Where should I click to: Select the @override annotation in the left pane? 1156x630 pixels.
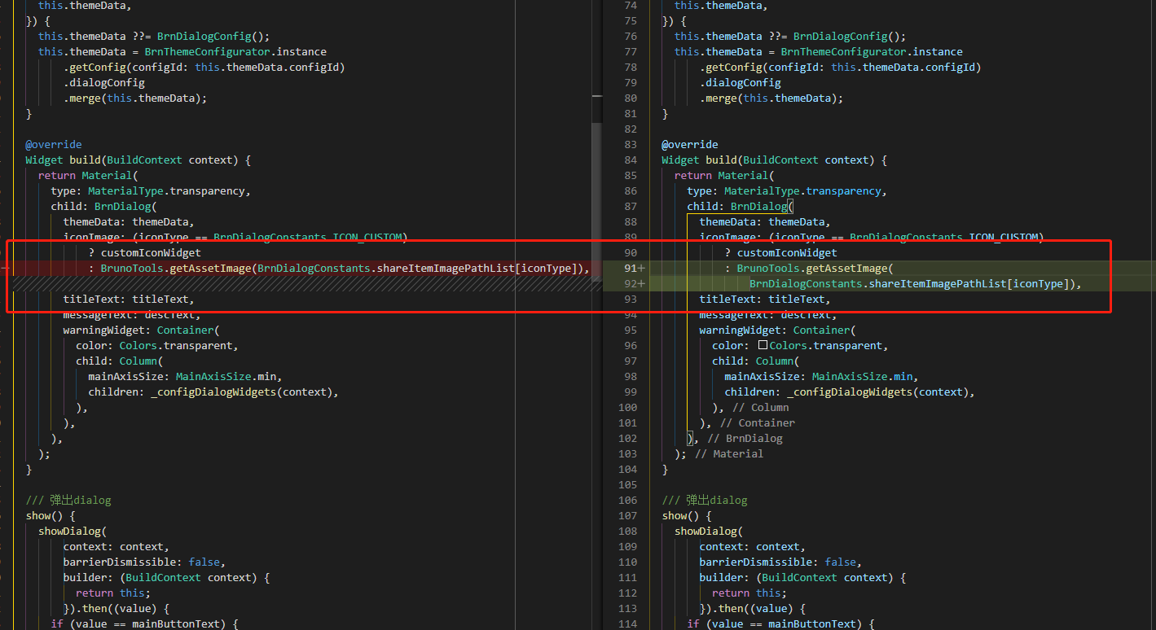(x=53, y=144)
